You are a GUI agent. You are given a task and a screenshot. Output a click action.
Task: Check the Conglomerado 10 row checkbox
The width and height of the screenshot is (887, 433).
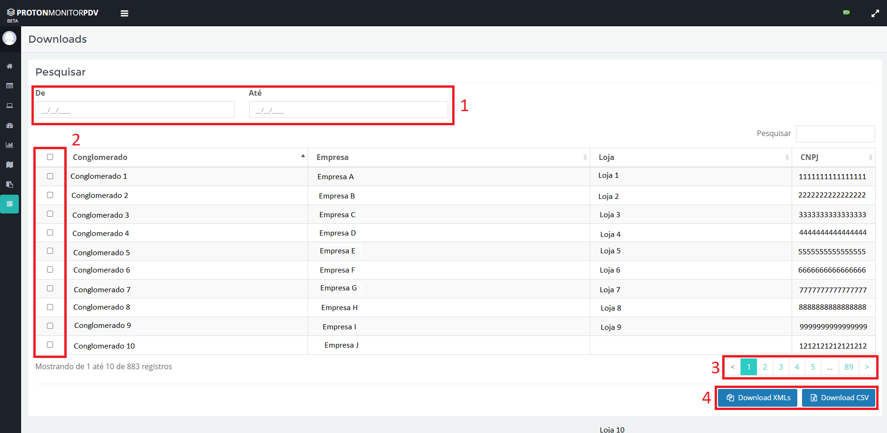point(50,345)
